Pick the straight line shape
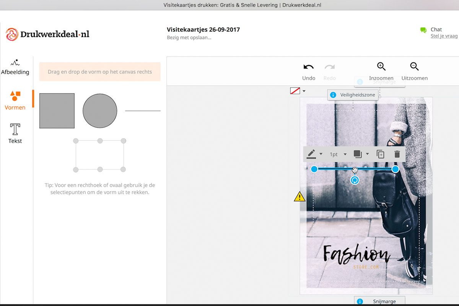 [x=143, y=111]
